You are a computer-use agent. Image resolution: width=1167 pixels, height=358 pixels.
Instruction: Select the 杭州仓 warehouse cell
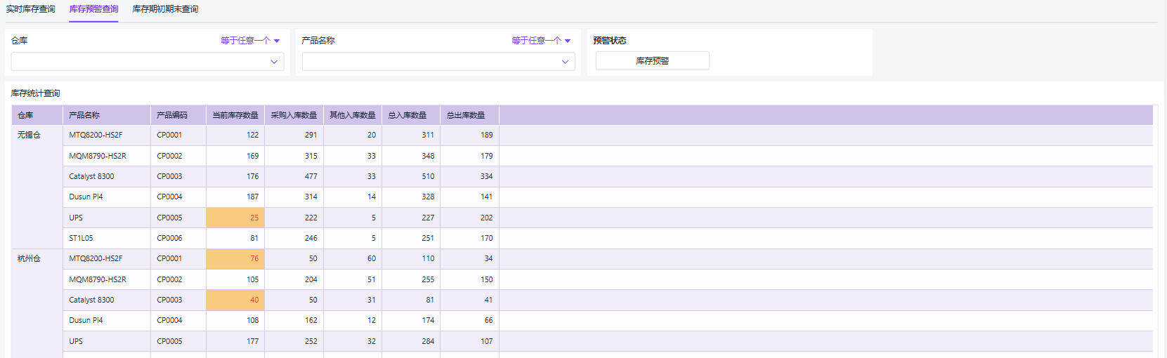(37, 303)
